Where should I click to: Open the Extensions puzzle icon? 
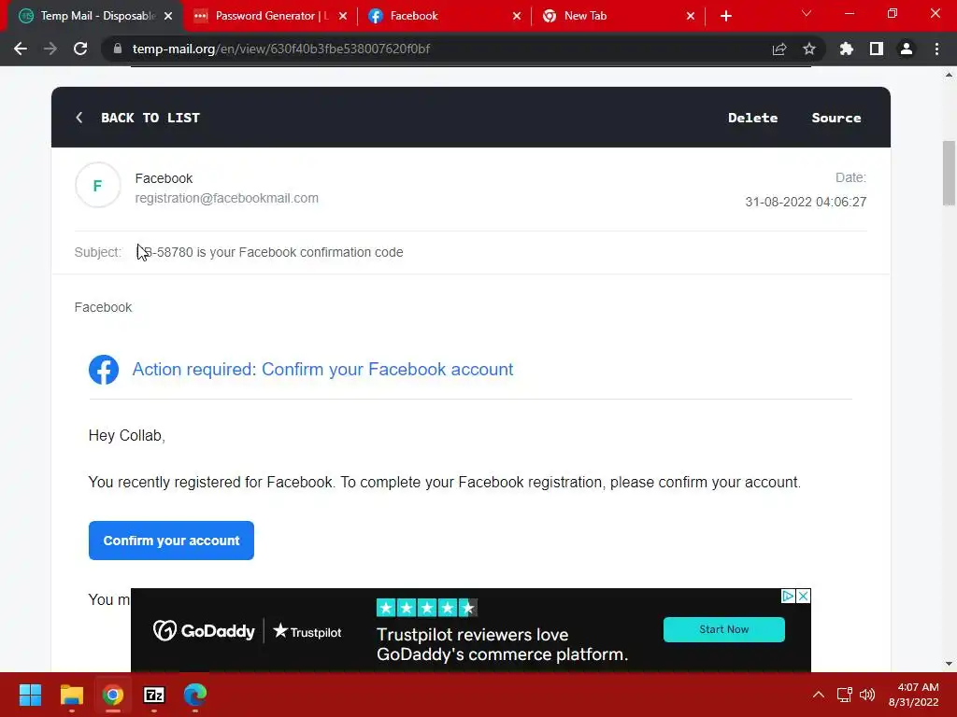point(847,49)
